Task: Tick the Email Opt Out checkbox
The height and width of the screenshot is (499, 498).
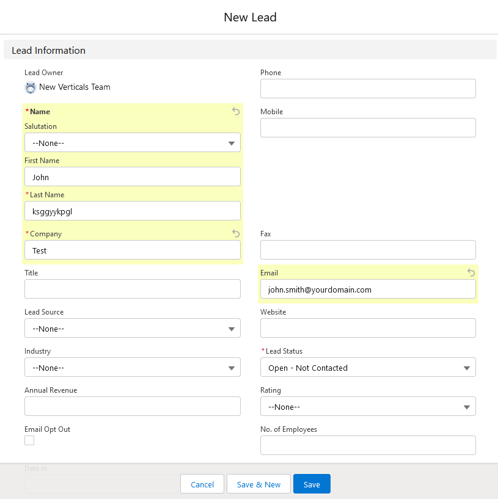Action: (x=29, y=440)
